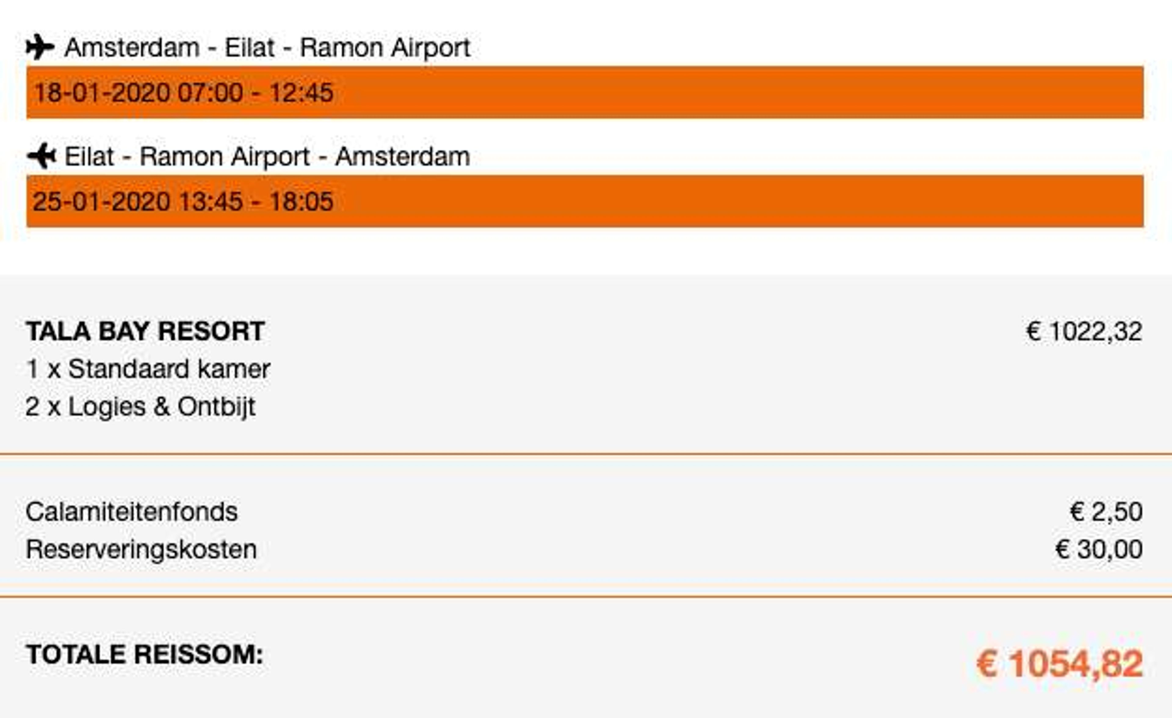Image resolution: width=1172 pixels, height=718 pixels.
Task: Select the Amsterdam - Eilat - Ramon Airport label
Action: (267, 48)
